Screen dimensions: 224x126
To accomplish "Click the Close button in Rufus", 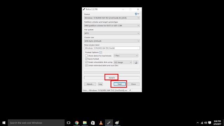I will coord(133,84).
